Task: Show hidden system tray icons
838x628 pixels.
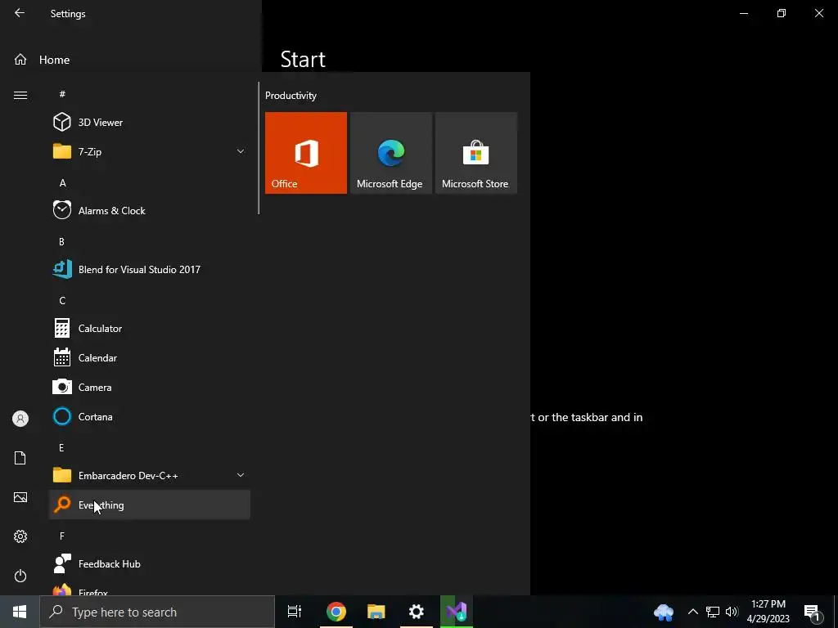Action: [692, 612]
